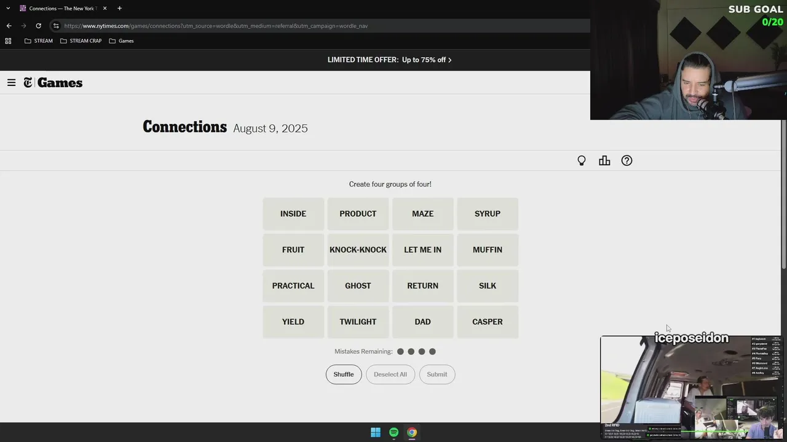This screenshot has height=442, width=787.
Task: Select the PRACTICAL tile
Action: pyautogui.click(x=293, y=285)
